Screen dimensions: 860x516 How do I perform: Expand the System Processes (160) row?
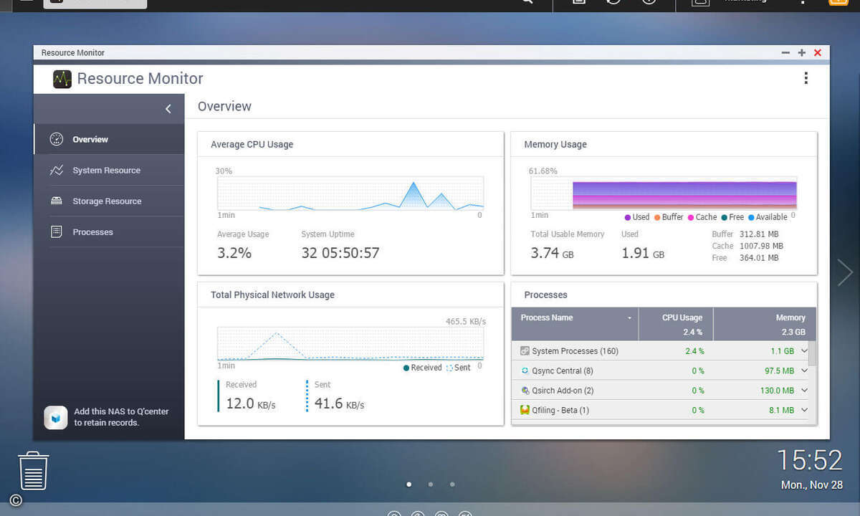tap(804, 351)
